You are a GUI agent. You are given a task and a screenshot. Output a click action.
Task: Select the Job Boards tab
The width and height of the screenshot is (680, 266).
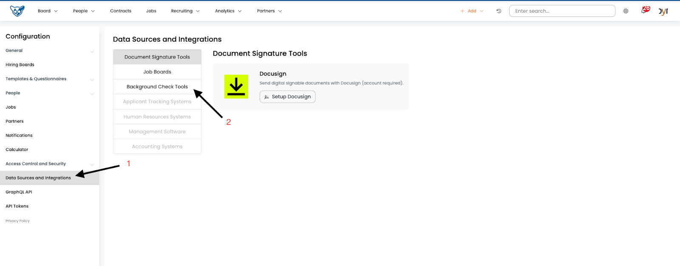coord(157,72)
